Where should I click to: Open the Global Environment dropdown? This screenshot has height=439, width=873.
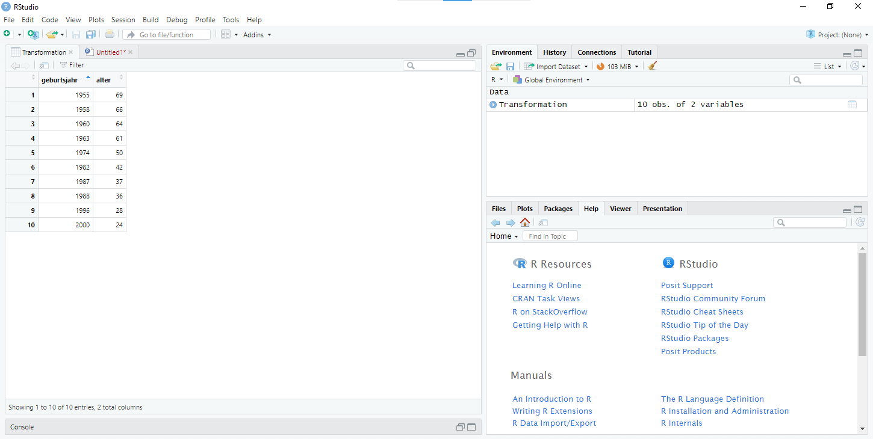(x=551, y=79)
